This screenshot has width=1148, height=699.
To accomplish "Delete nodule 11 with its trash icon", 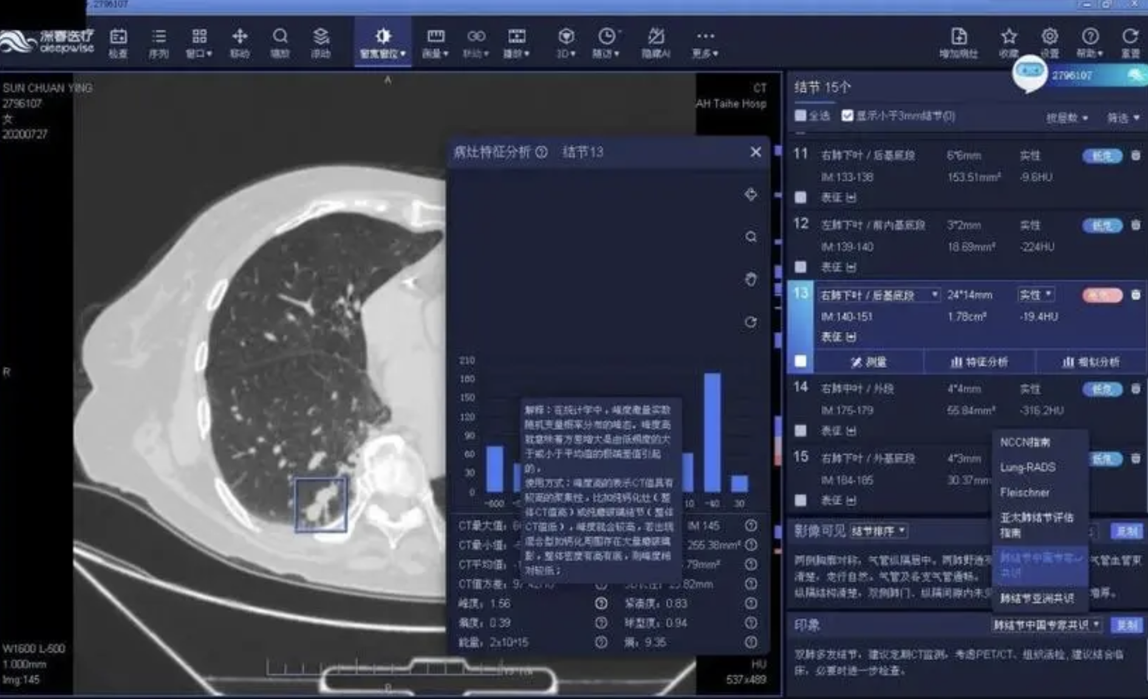I will pyautogui.click(x=1135, y=156).
